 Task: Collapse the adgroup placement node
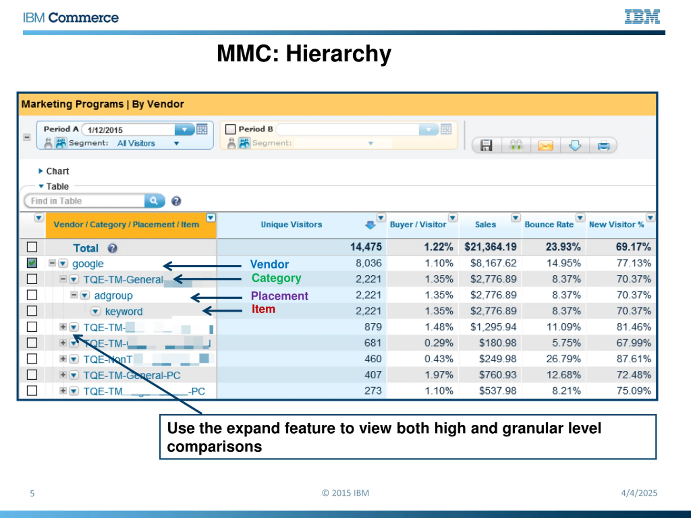pyautogui.click(x=74, y=295)
